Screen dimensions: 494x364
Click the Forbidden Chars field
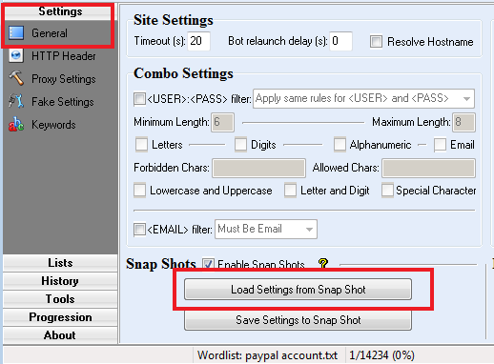tap(259, 168)
